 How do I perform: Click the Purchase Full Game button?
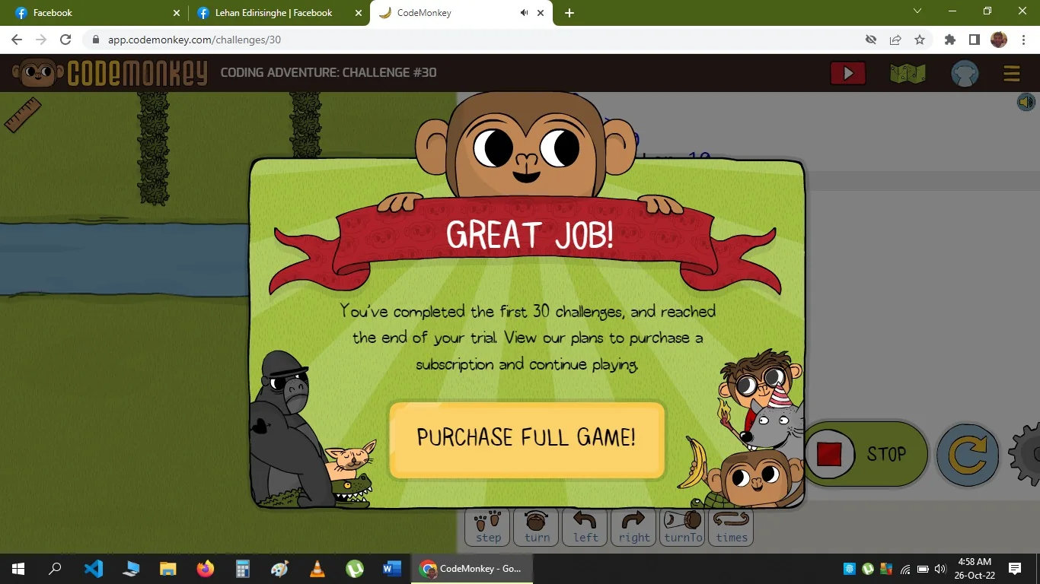[x=527, y=440]
